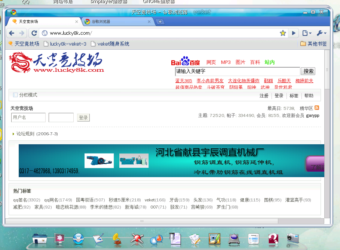Open the red question mark help dock icon

[273, 239]
